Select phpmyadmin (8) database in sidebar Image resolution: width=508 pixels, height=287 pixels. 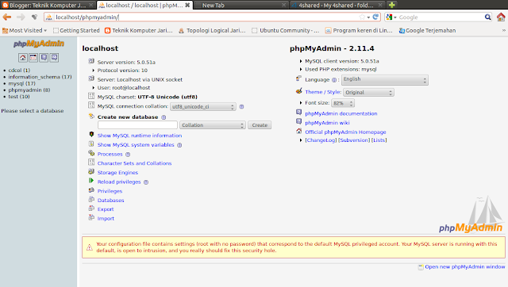click(29, 90)
